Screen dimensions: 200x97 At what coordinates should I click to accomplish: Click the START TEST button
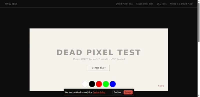99,68
